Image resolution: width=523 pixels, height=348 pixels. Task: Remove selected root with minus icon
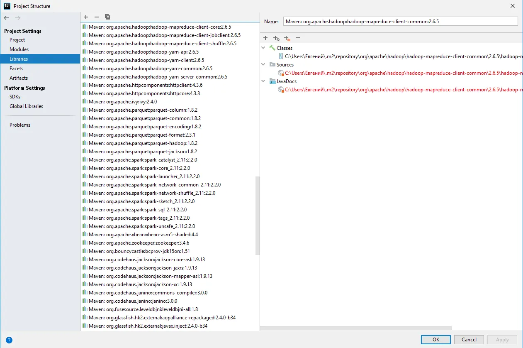298,38
